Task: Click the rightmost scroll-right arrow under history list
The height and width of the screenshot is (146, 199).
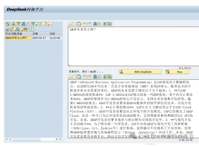Action: [x=61, y=139]
